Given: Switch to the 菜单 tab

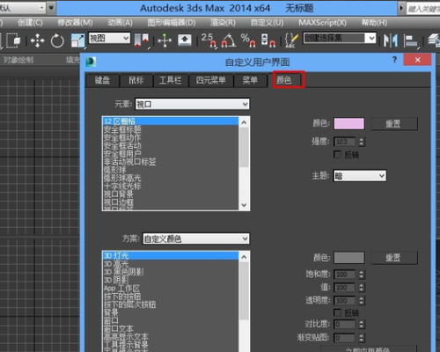Looking at the screenshot, I should click(250, 80).
